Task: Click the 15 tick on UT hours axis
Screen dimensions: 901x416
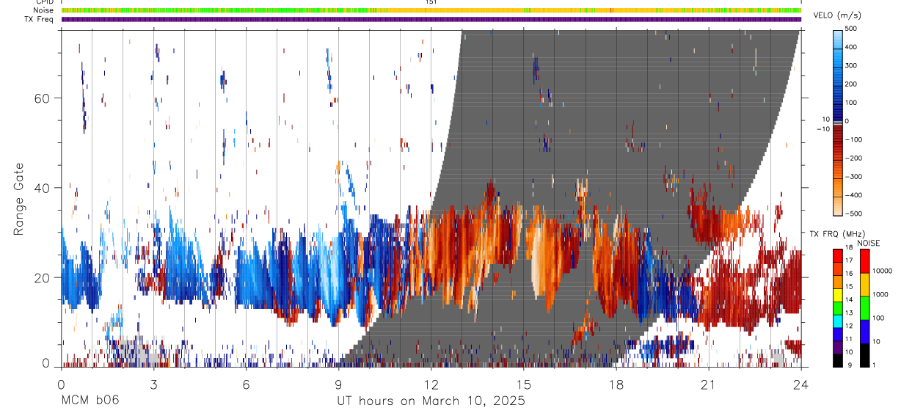Action: [x=524, y=384]
